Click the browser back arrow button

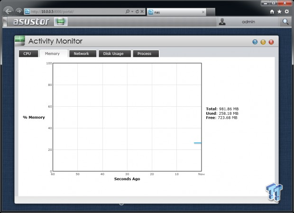(x=8, y=11)
